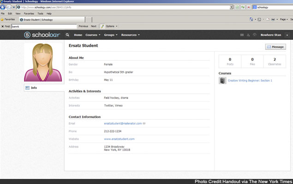Close the Find bar with X
This screenshot has width=293, height=184.
3,26
